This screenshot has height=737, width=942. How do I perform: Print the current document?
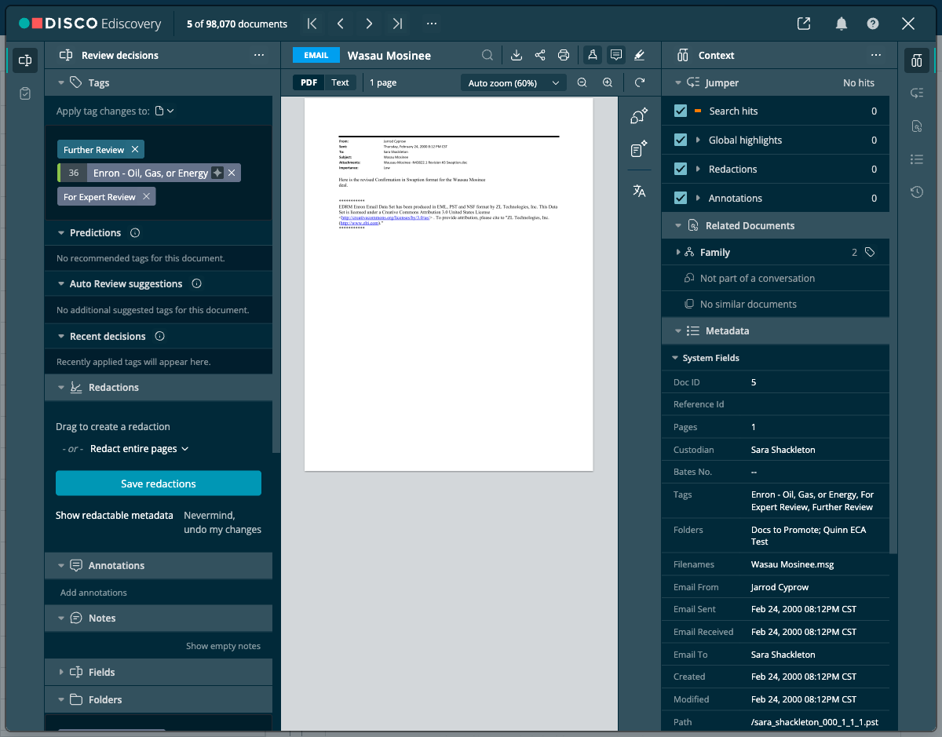click(x=563, y=55)
